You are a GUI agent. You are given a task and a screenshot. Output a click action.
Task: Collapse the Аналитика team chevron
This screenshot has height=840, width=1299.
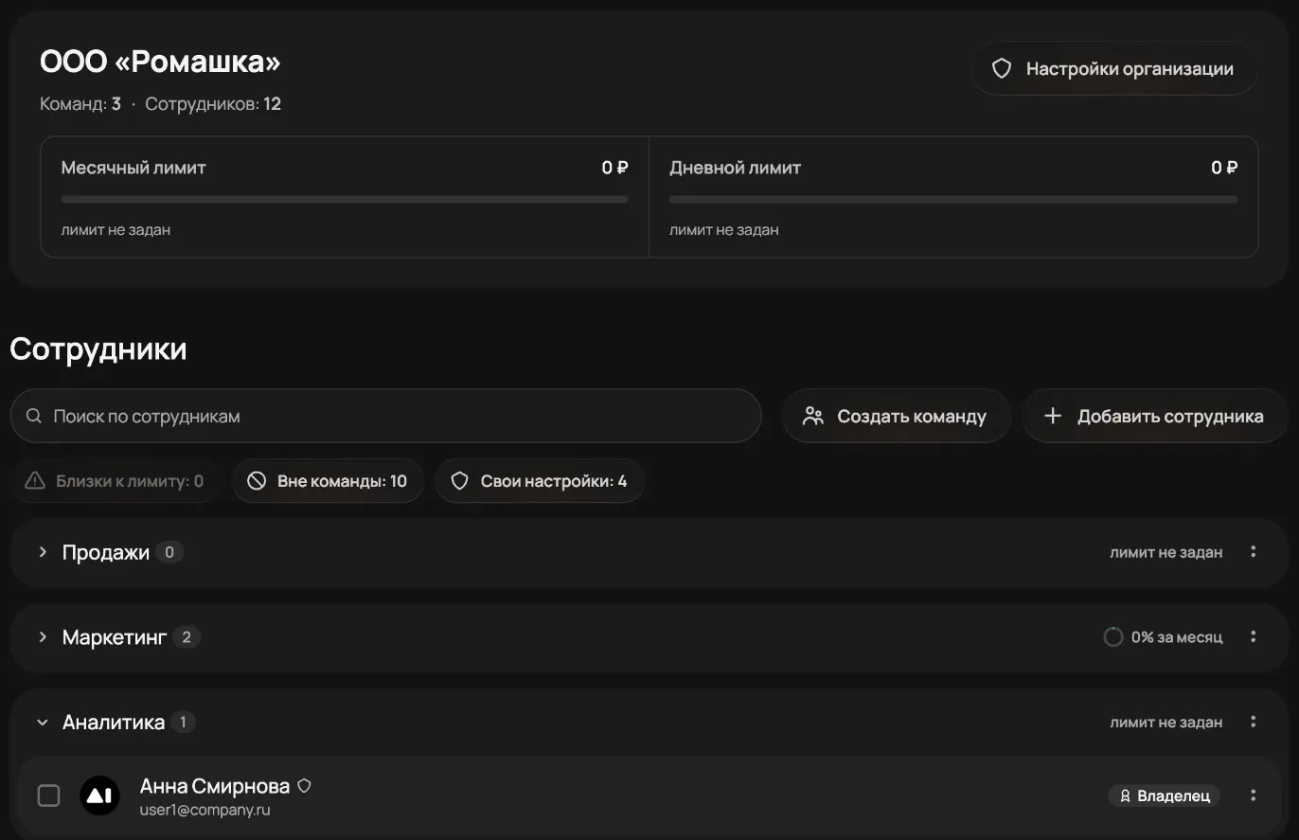tap(43, 723)
